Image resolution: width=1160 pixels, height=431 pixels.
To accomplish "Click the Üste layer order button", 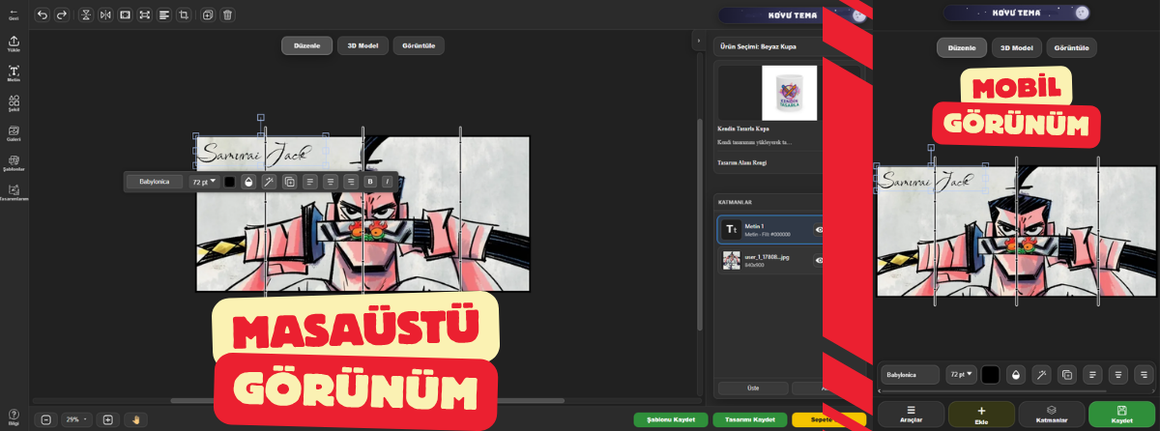I will [x=753, y=388].
